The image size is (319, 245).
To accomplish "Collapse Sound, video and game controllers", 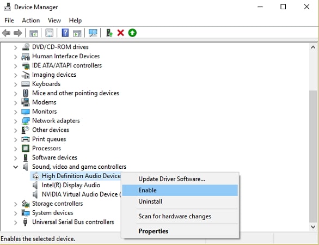I will point(15,167).
